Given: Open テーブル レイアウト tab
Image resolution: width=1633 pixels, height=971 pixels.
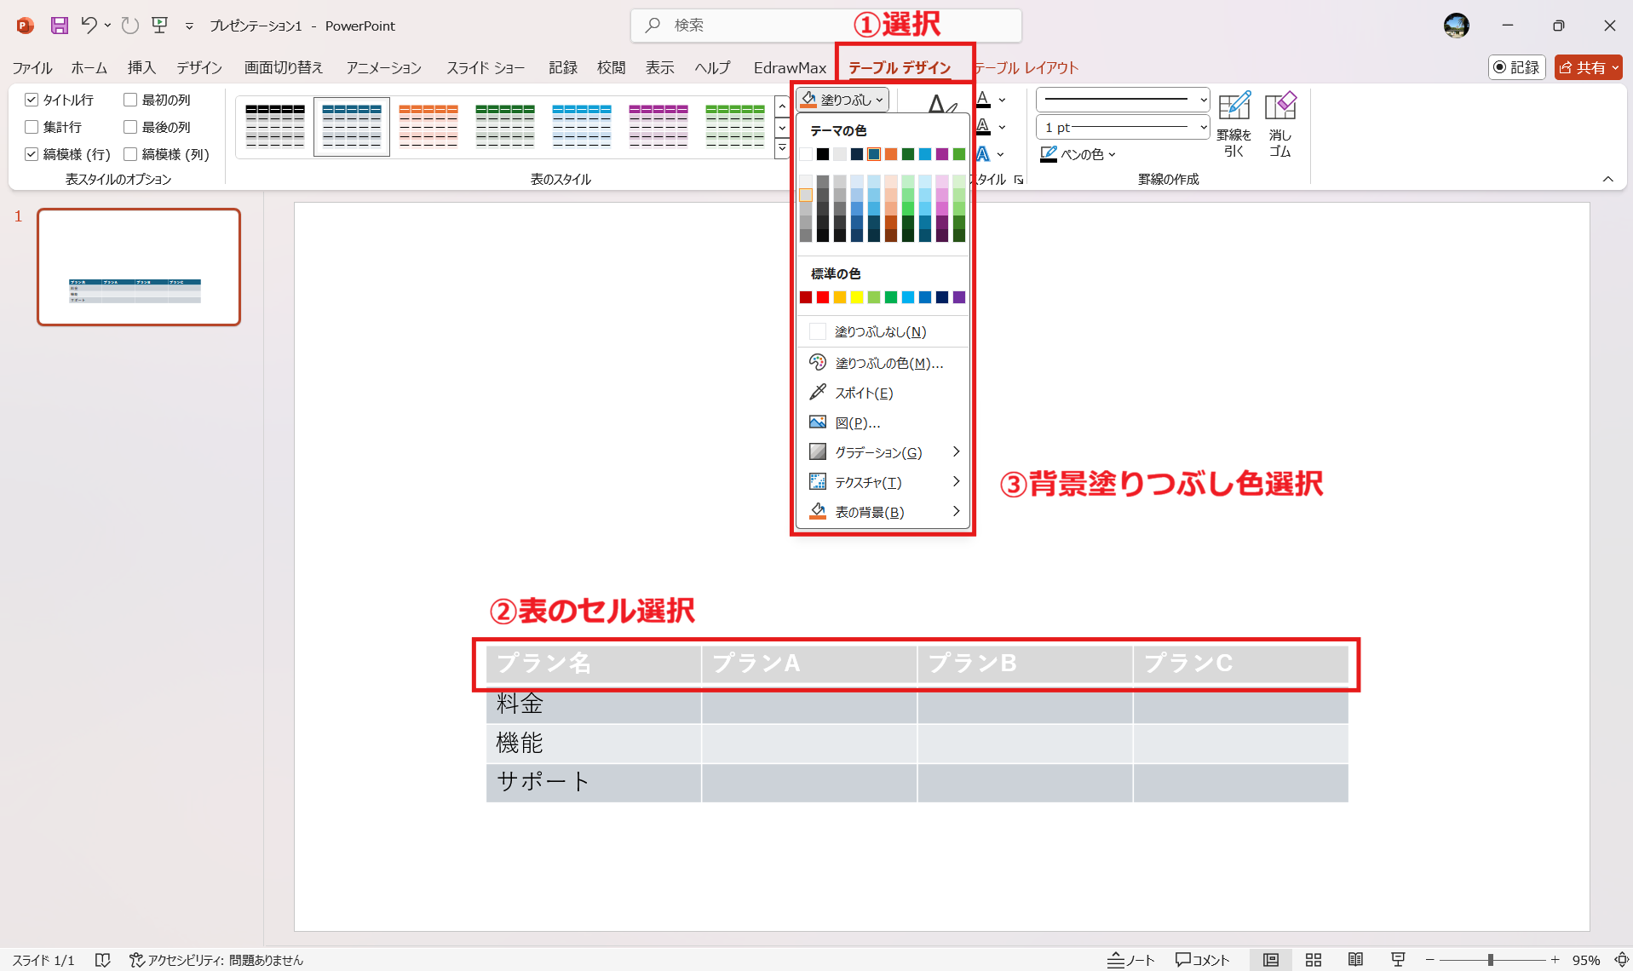Looking at the screenshot, I should pyautogui.click(x=1026, y=67).
